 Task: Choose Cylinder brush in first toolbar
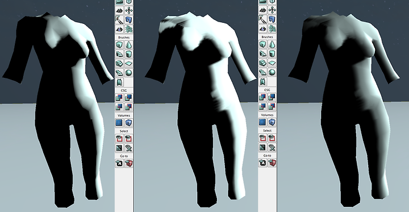pyautogui.click(x=129, y=54)
